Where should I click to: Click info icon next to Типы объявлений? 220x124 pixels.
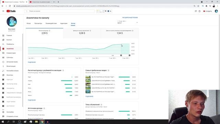coord(101,105)
